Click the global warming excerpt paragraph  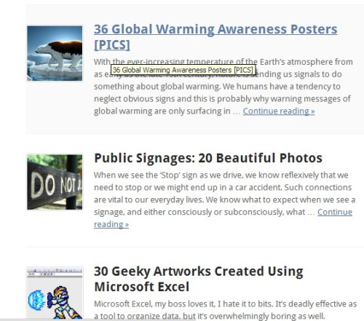click(223, 87)
